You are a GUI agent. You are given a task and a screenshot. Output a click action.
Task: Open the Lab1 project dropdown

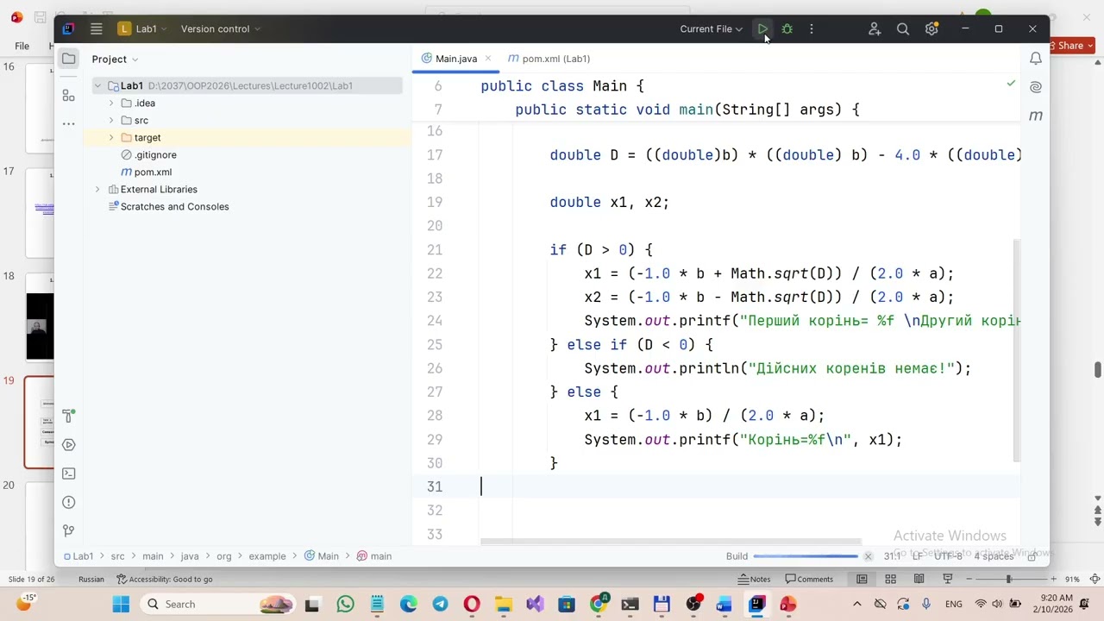pos(142,28)
